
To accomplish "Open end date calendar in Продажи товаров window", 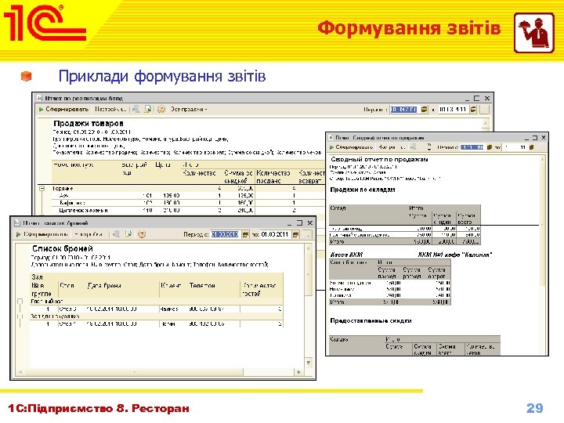I will [473, 110].
